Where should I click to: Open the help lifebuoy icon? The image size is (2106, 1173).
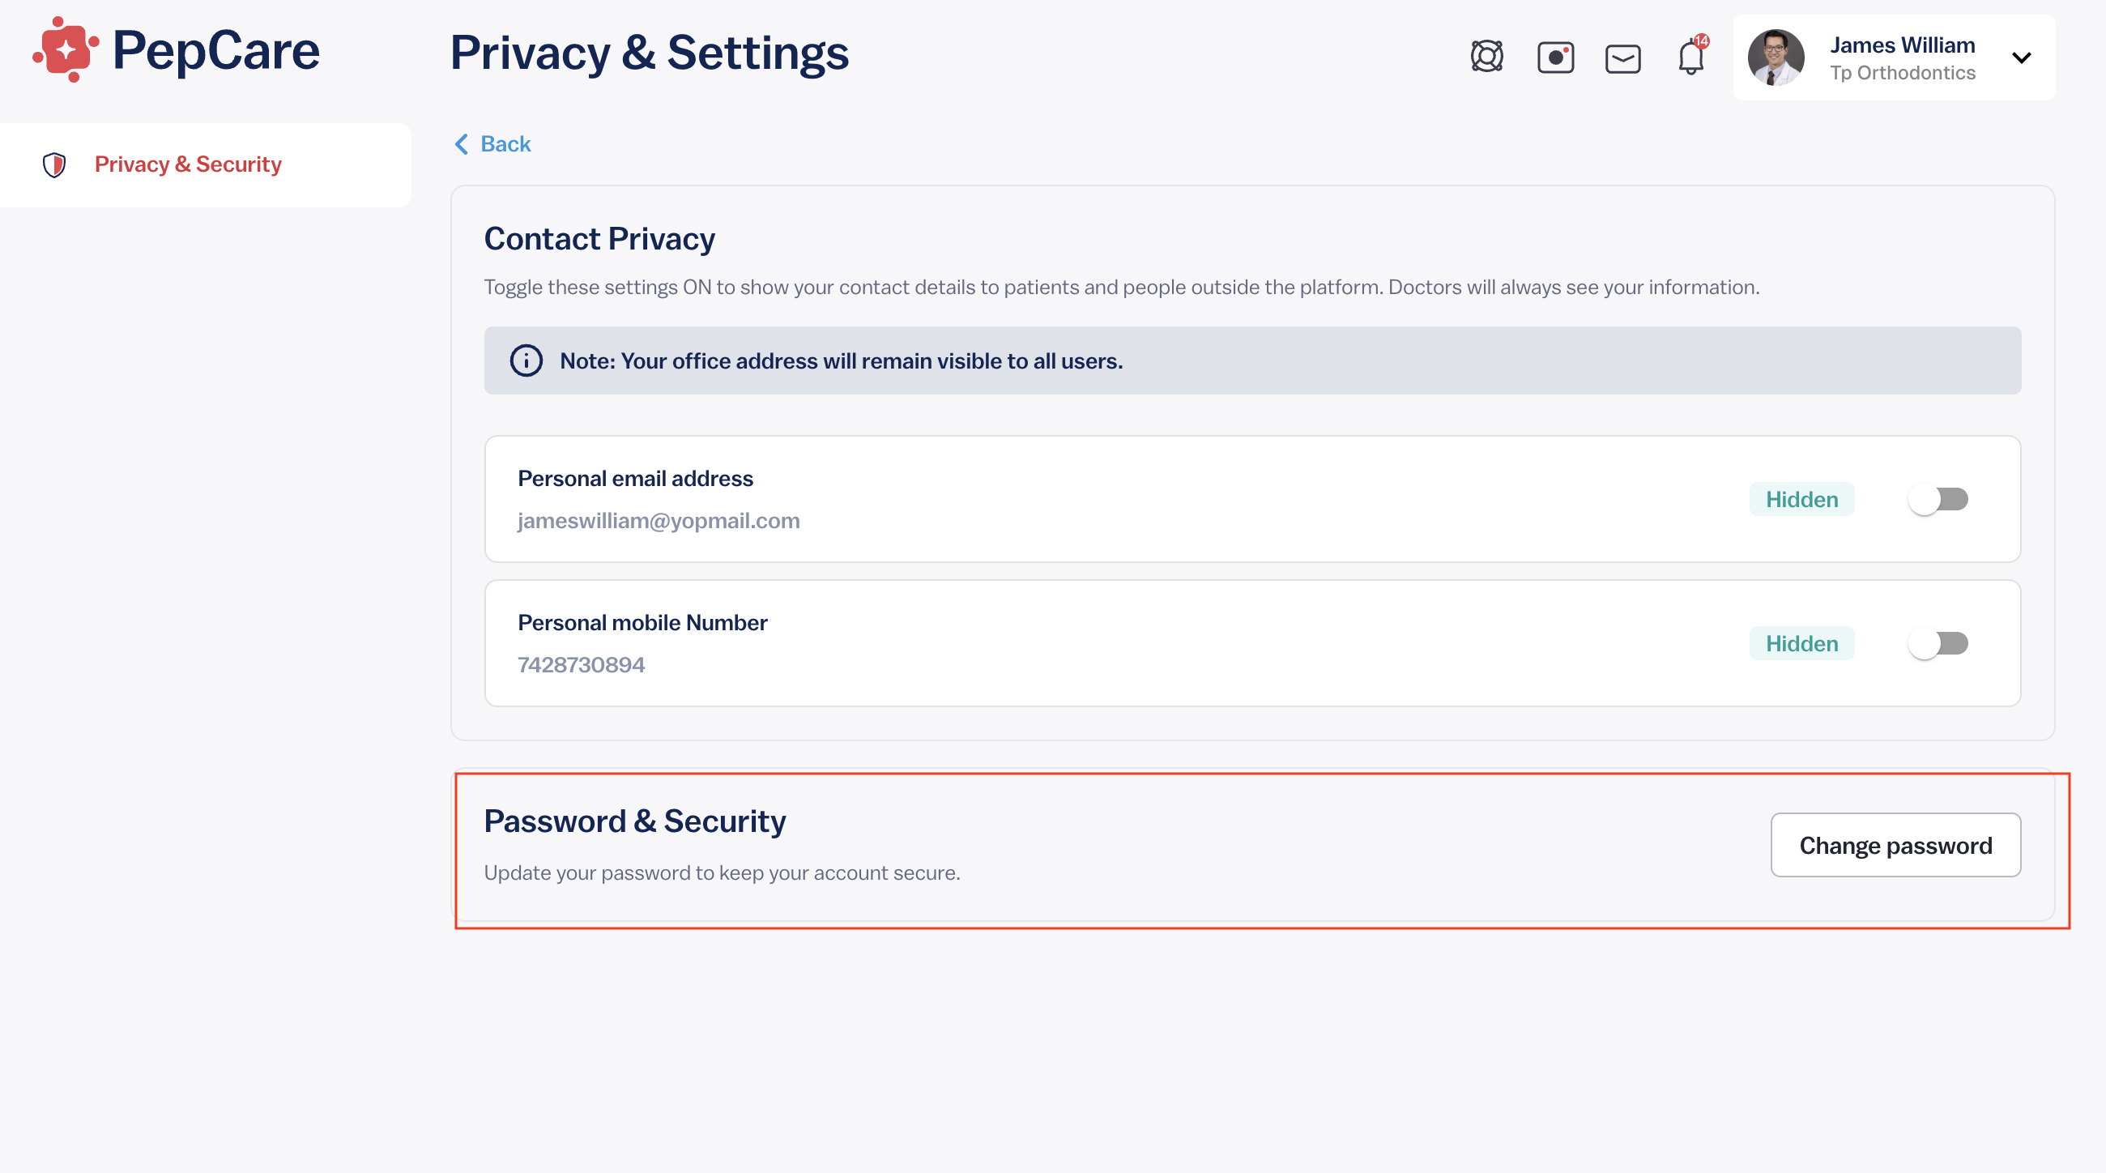(1486, 58)
